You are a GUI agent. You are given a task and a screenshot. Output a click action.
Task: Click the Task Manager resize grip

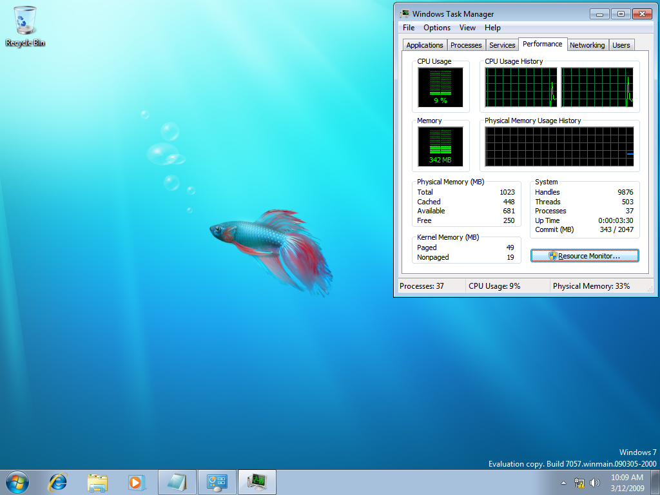pyautogui.click(x=650, y=289)
